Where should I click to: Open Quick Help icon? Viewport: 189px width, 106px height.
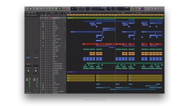(38, 9)
